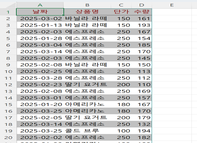Select the date cell 2025-03-04
This screenshot has width=197, height=143.
pyautogui.click(x=40, y=45)
